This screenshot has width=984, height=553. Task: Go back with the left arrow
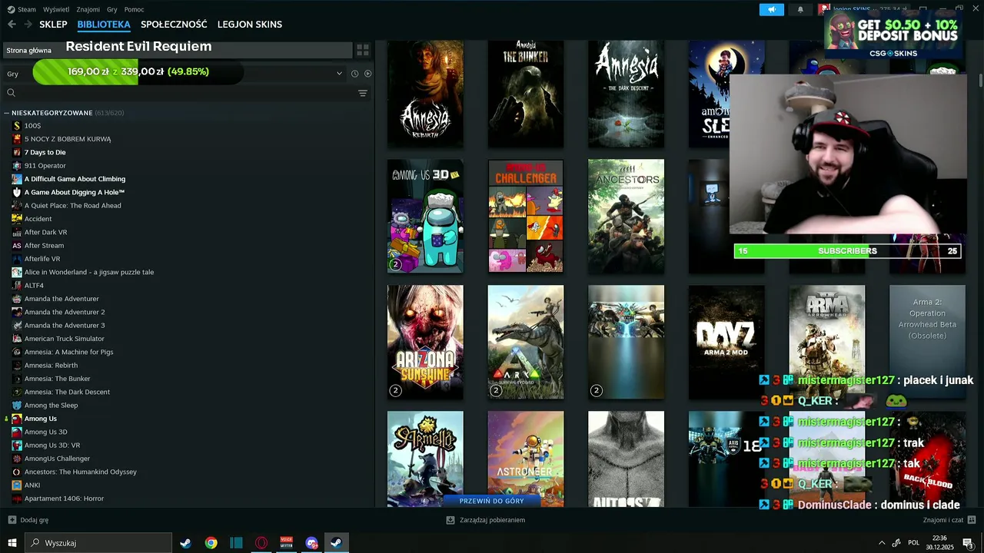click(x=12, y=25)
